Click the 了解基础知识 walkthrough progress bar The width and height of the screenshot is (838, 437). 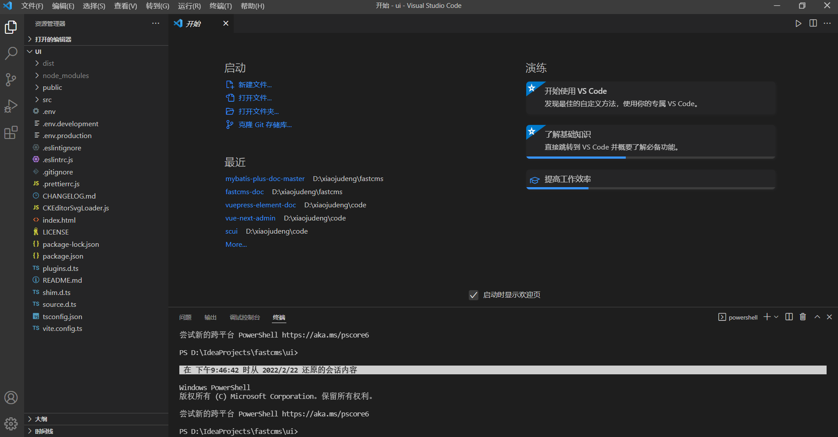tap(651, 157)
